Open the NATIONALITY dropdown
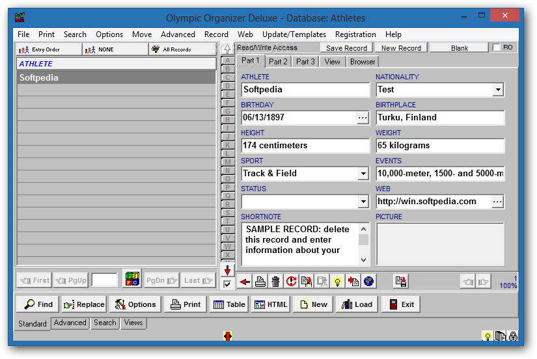Viewport: 537px width, 359px height. click(498, 90)
